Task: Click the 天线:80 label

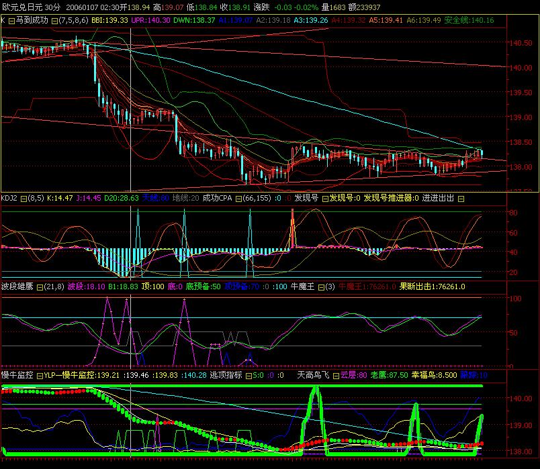Action: 155,198
